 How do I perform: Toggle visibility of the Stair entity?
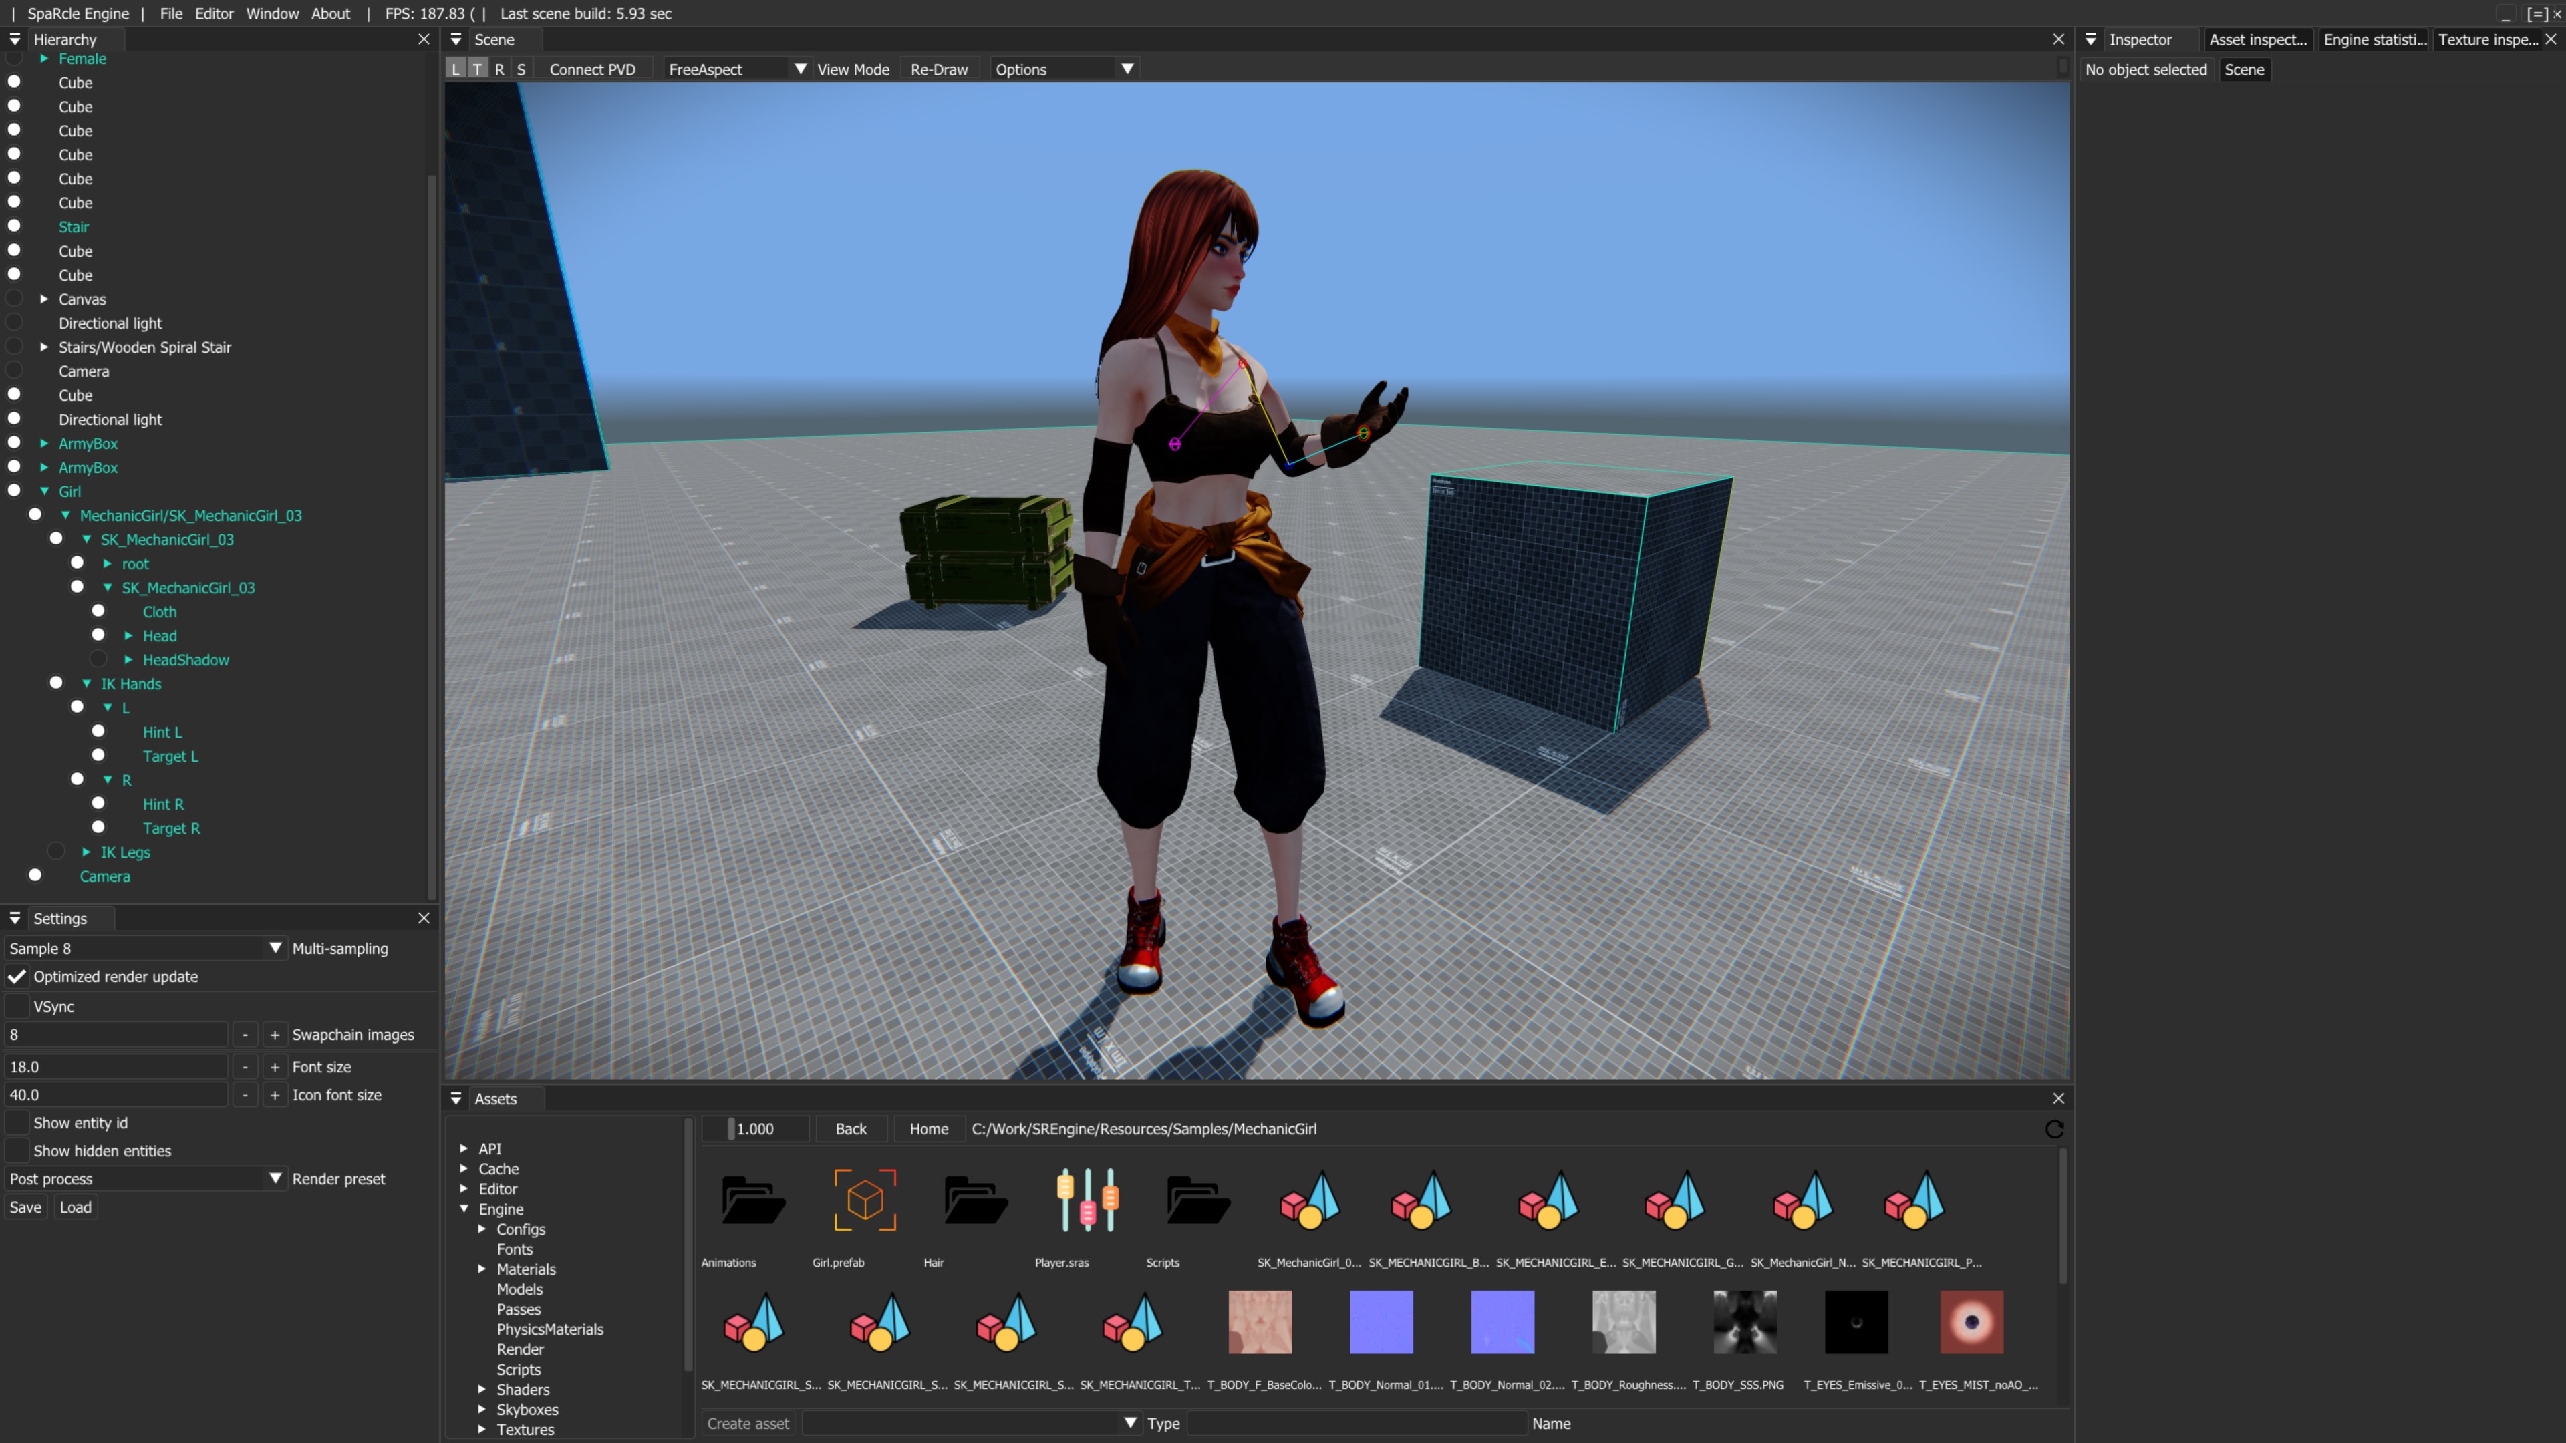click(x=15, y=226)
